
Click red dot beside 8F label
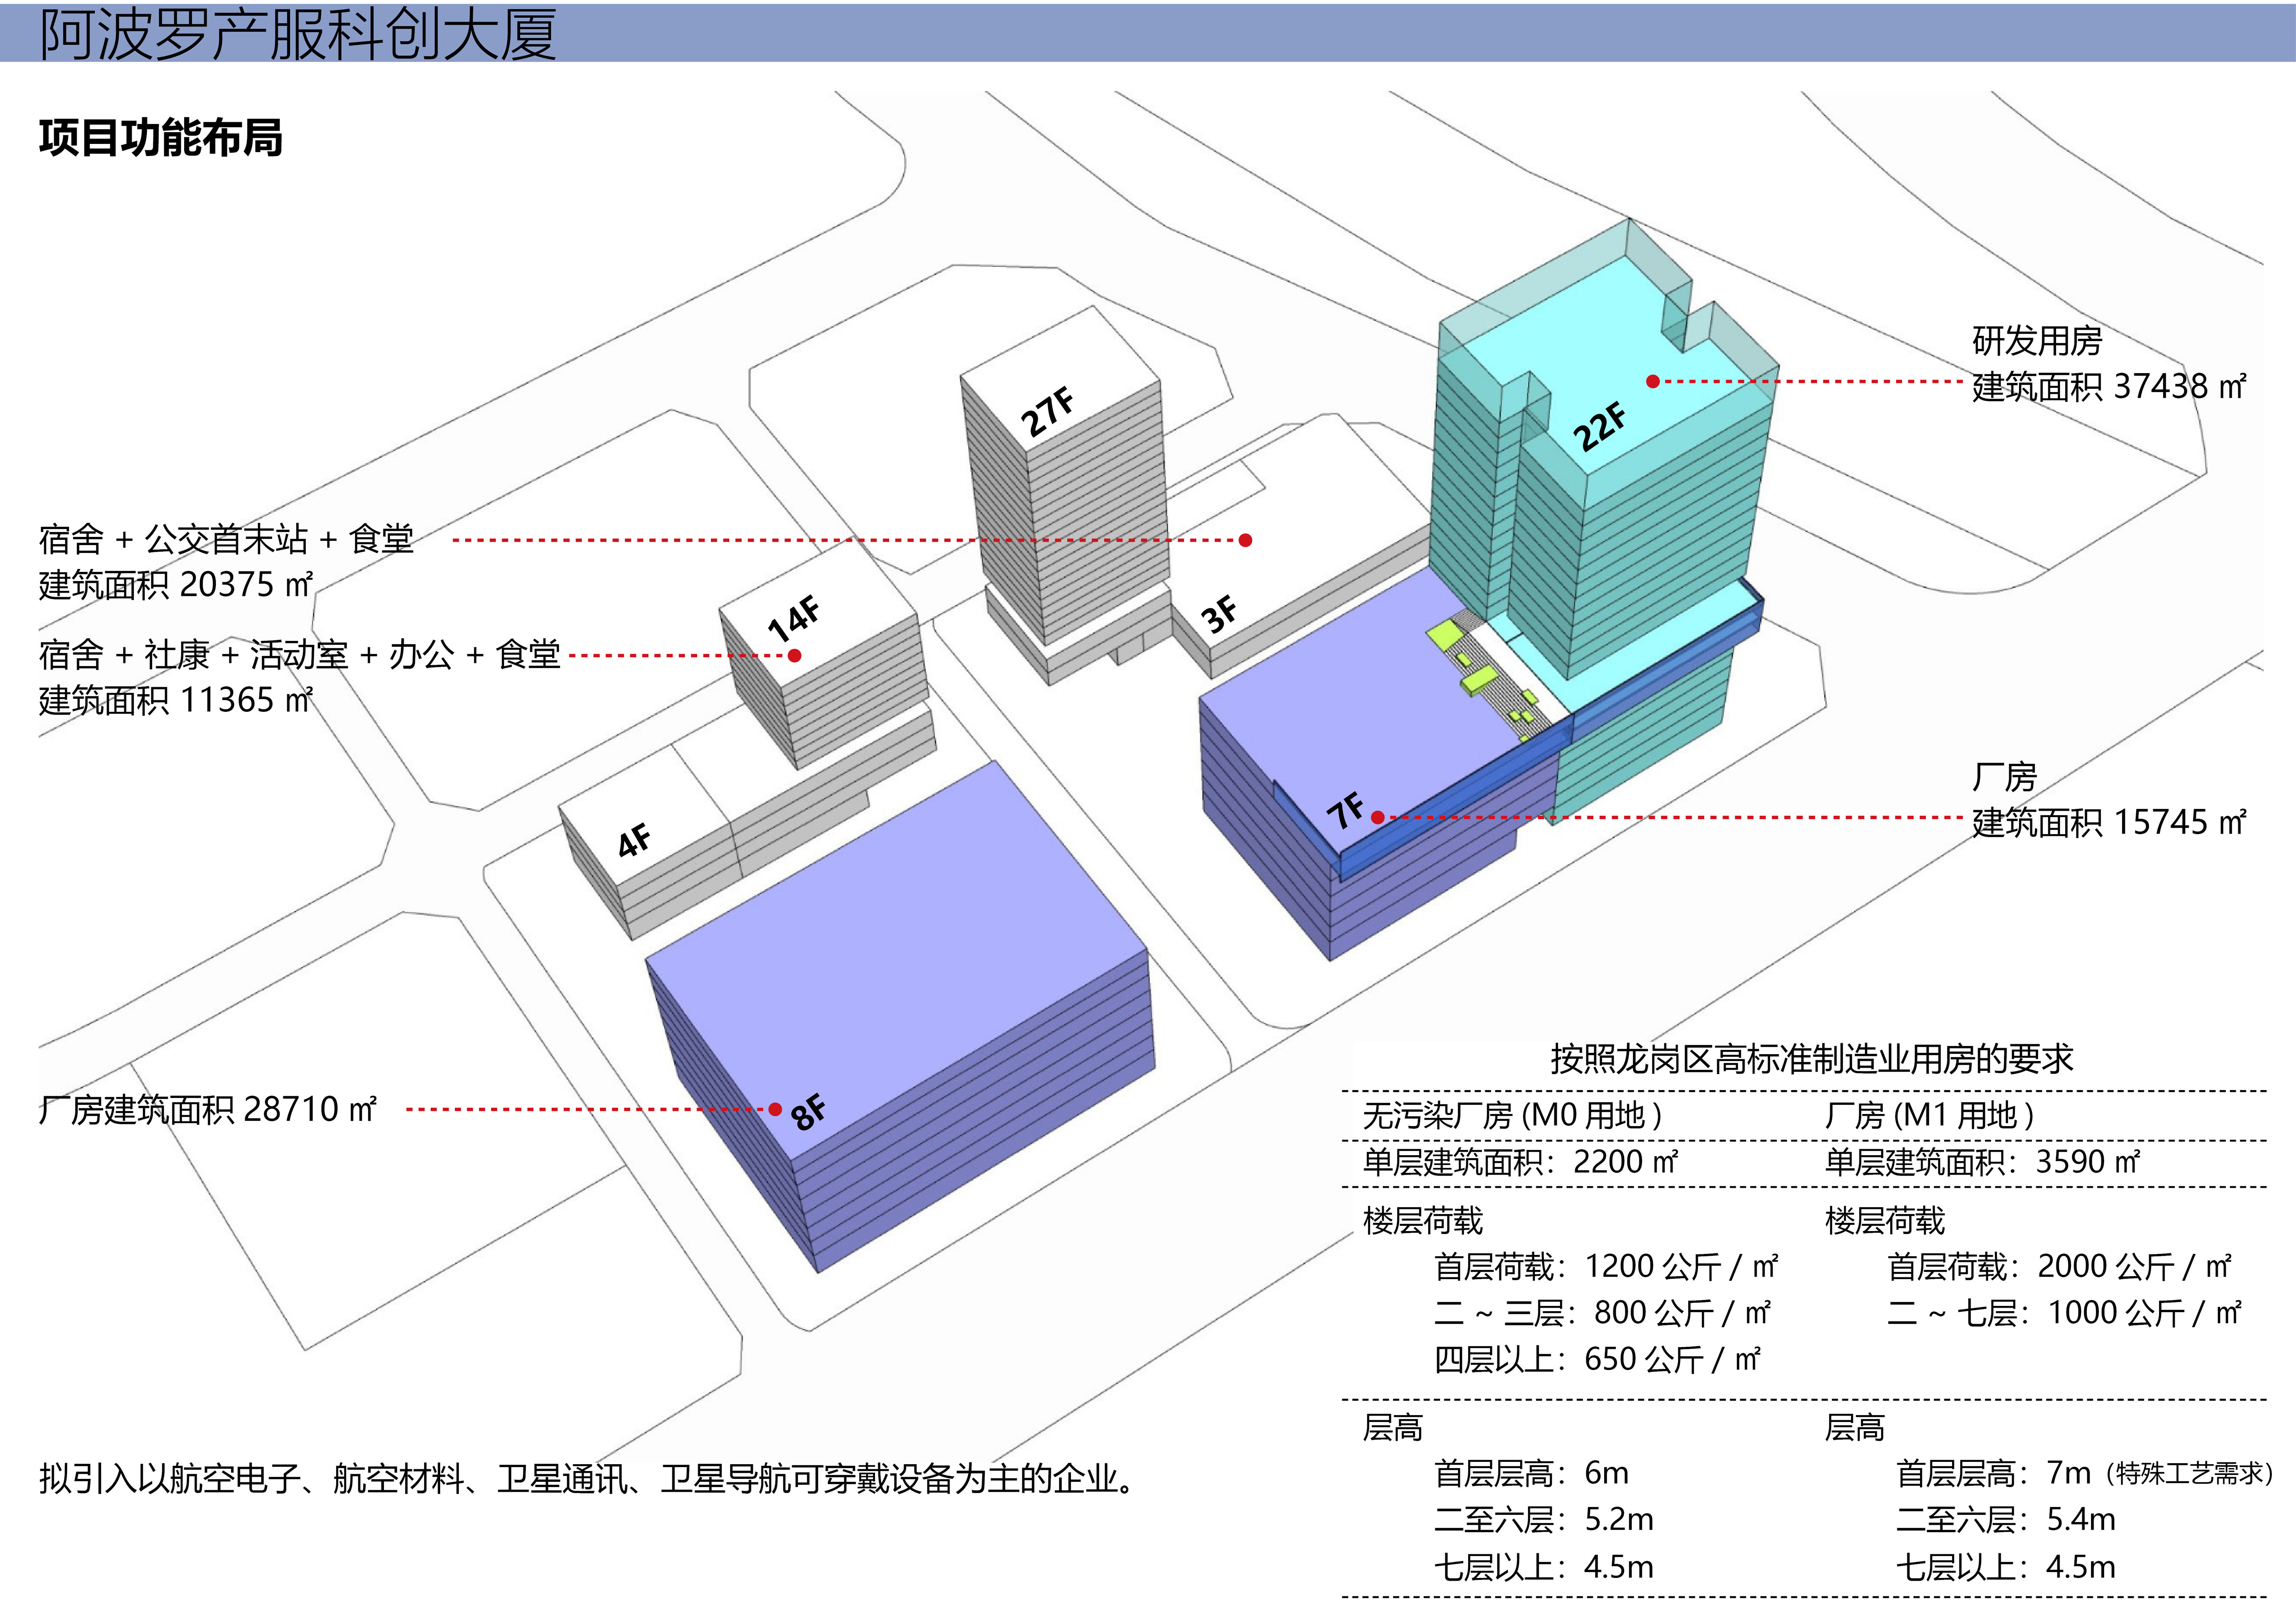[x=775, y=1109]
